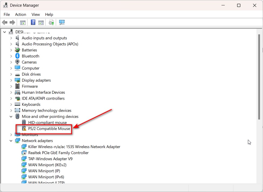Click the Back arrow toolbar icon
Image resolution: width=263 pixels, height=192 pixels.
click(5, 22)
